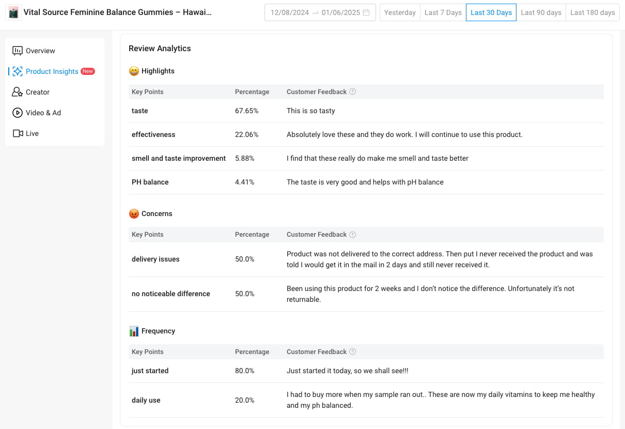Open the Overview menu item
Image resolution: width=625 pixels, height=429 pixels.
[x=40, y=51]
